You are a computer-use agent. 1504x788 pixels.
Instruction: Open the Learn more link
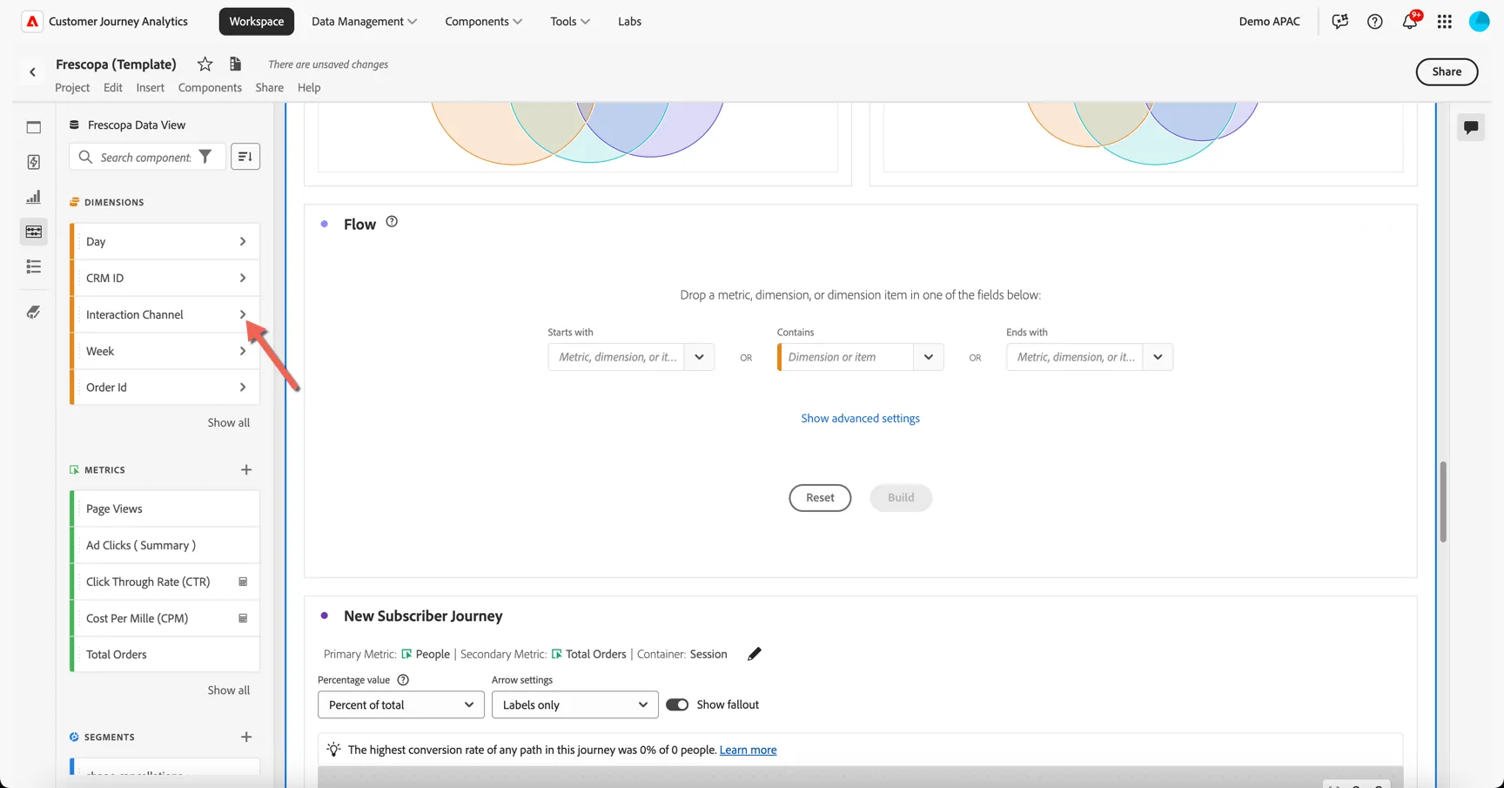tap(748, 750)
